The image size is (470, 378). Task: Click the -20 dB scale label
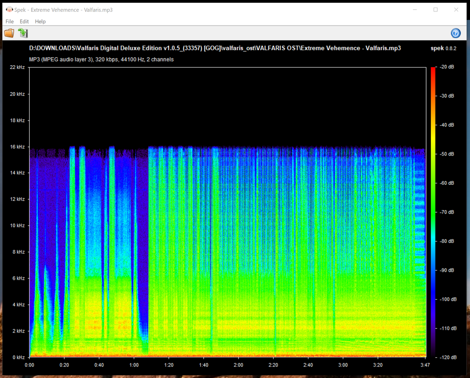[x=447, y=67]
